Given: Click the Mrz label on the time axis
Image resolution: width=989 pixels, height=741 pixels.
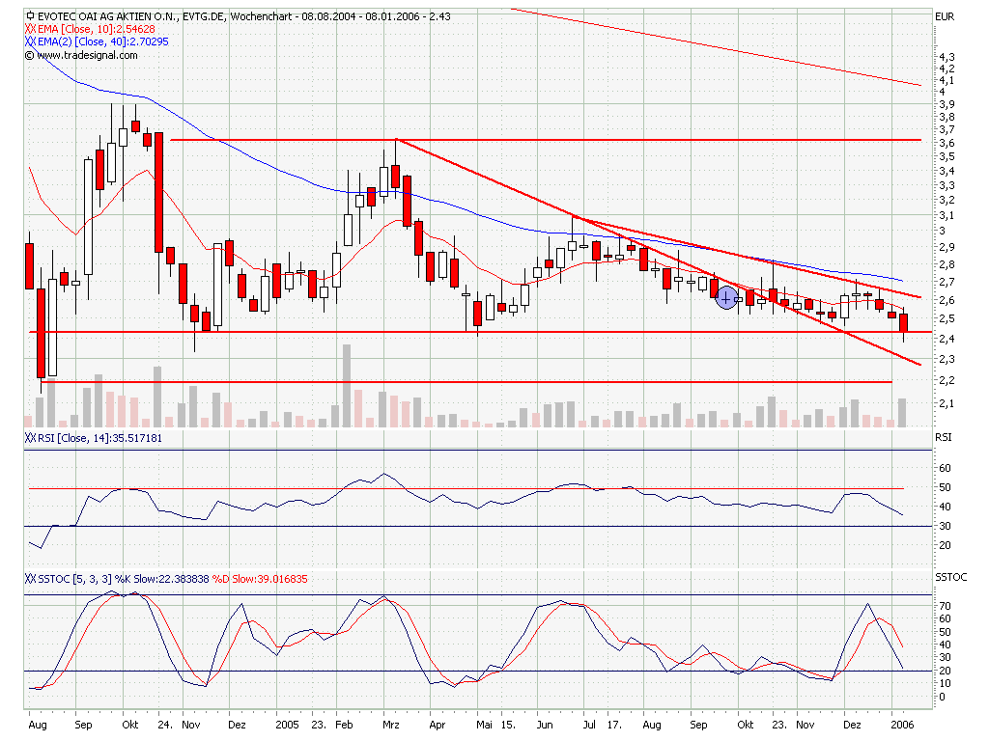Looking at the screenshot, I should pyautogui.click(x=391, y=723).
